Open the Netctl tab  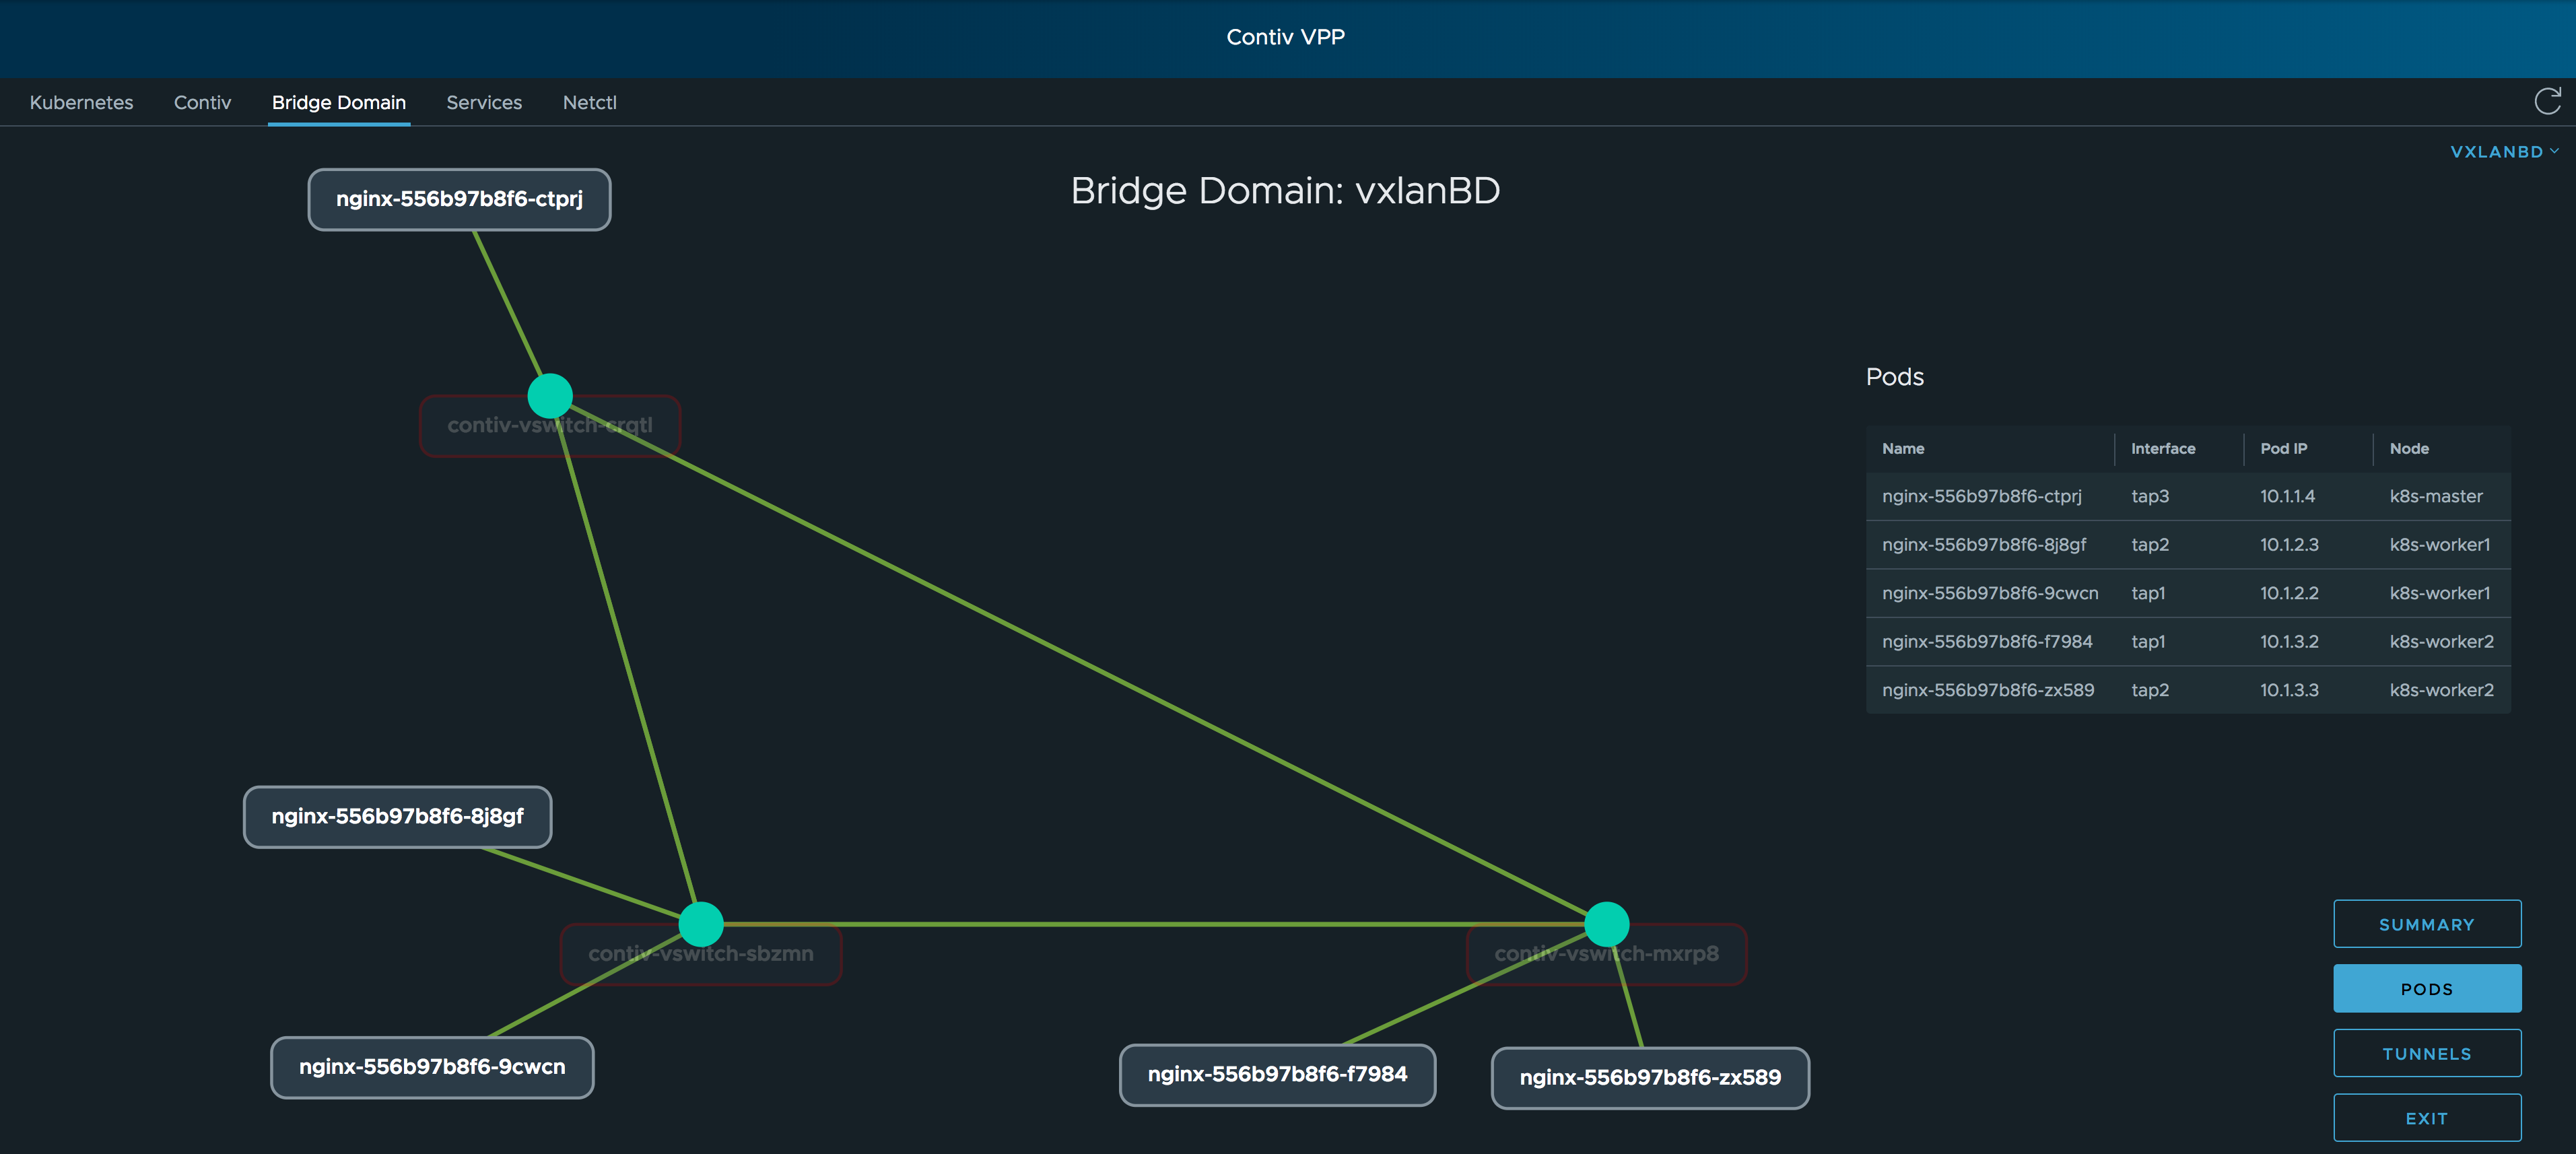(590, 102)
